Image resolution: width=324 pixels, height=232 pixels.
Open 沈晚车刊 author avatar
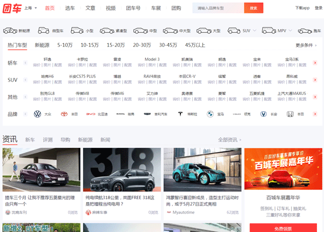pyautogui.click(x=8, y=213)
